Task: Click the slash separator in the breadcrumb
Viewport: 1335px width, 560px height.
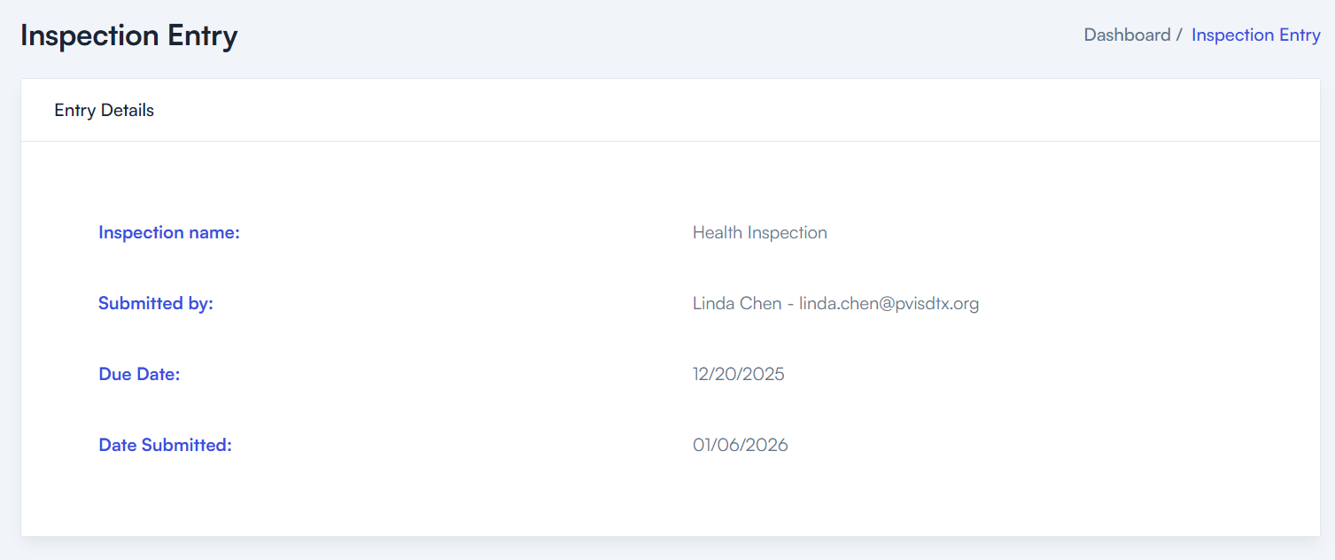Action: click(1179, 35)
